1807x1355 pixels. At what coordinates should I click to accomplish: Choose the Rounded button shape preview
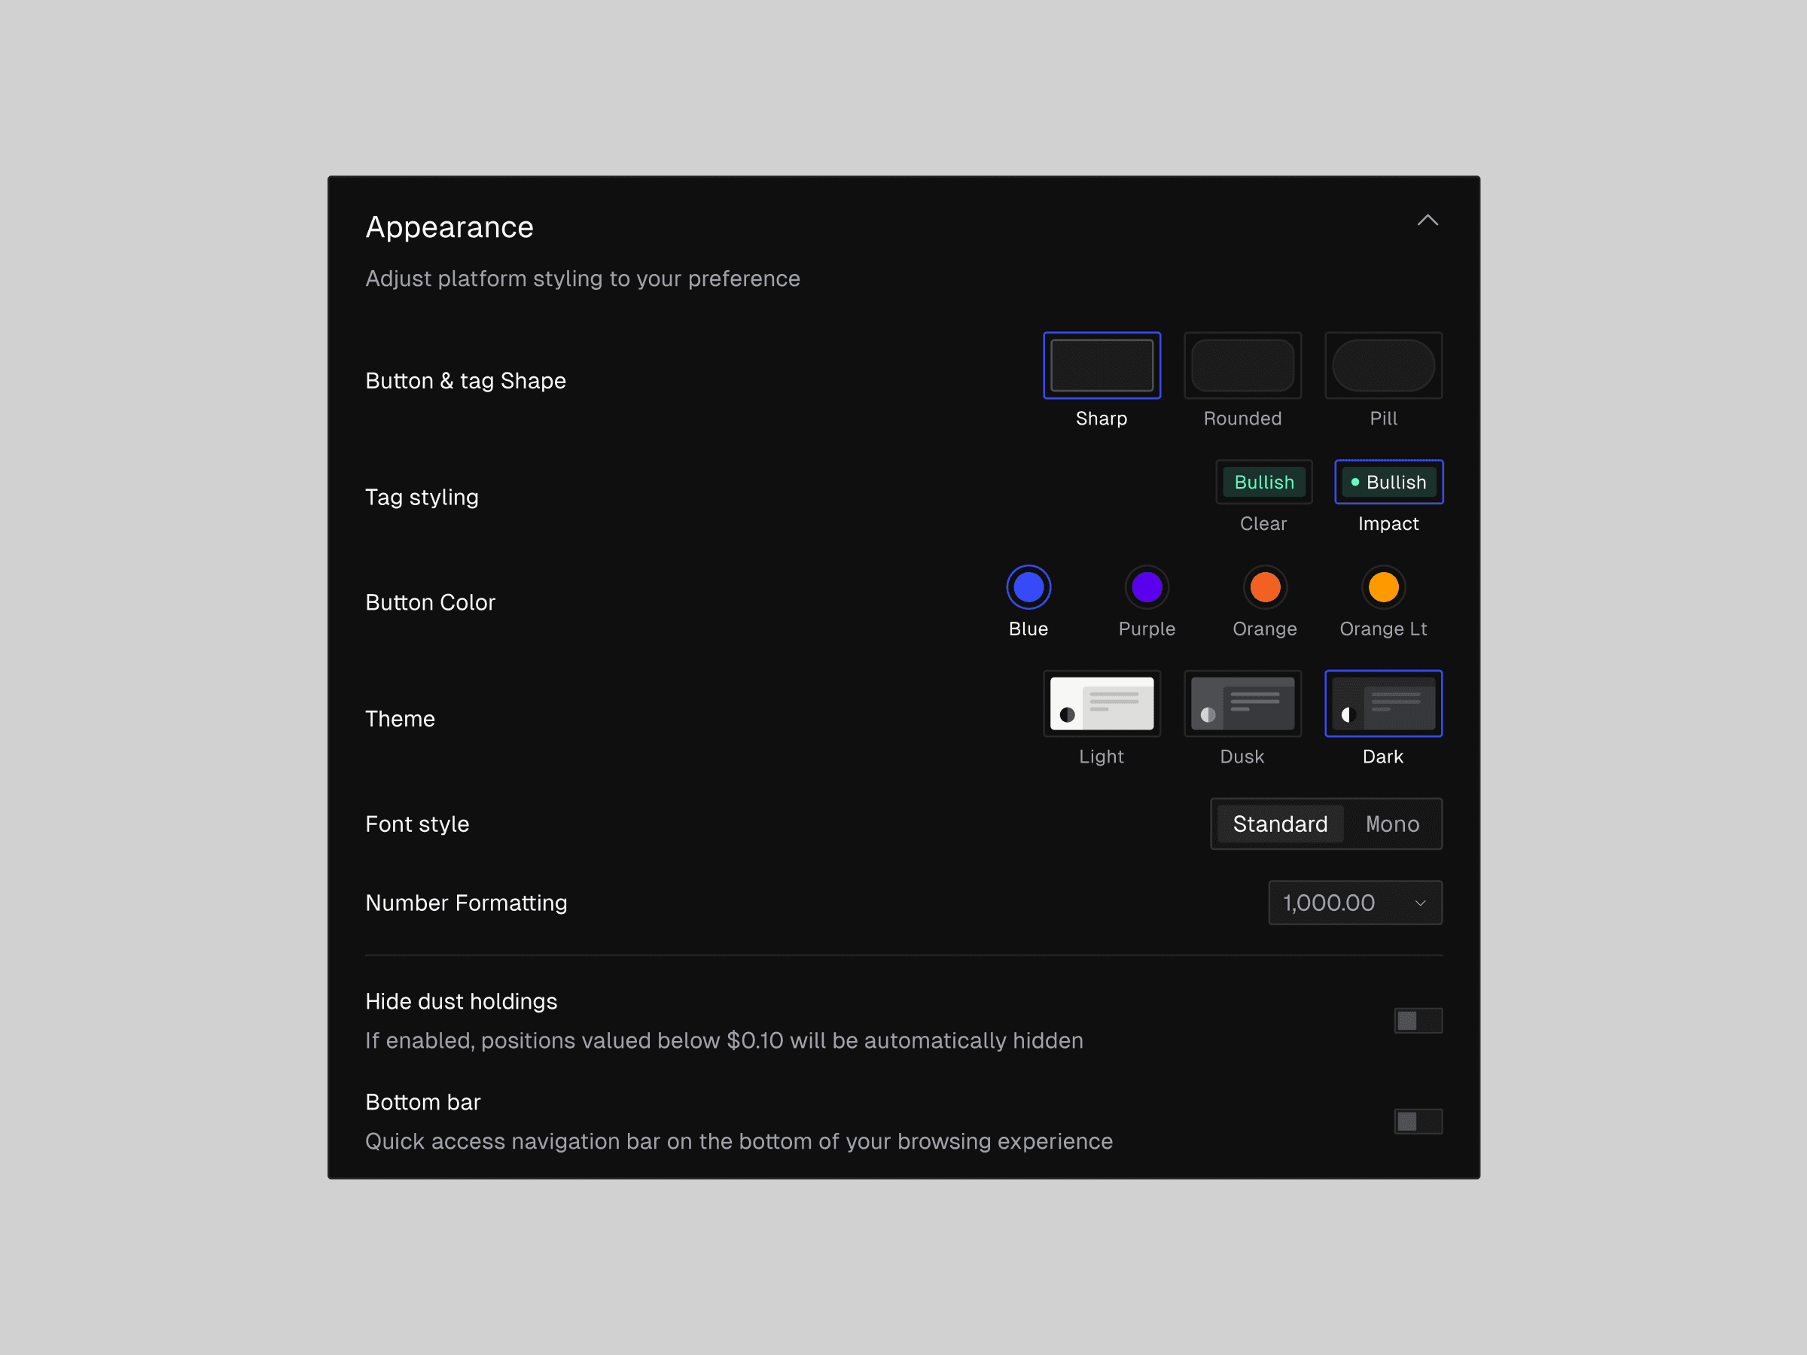(1242, 365)
